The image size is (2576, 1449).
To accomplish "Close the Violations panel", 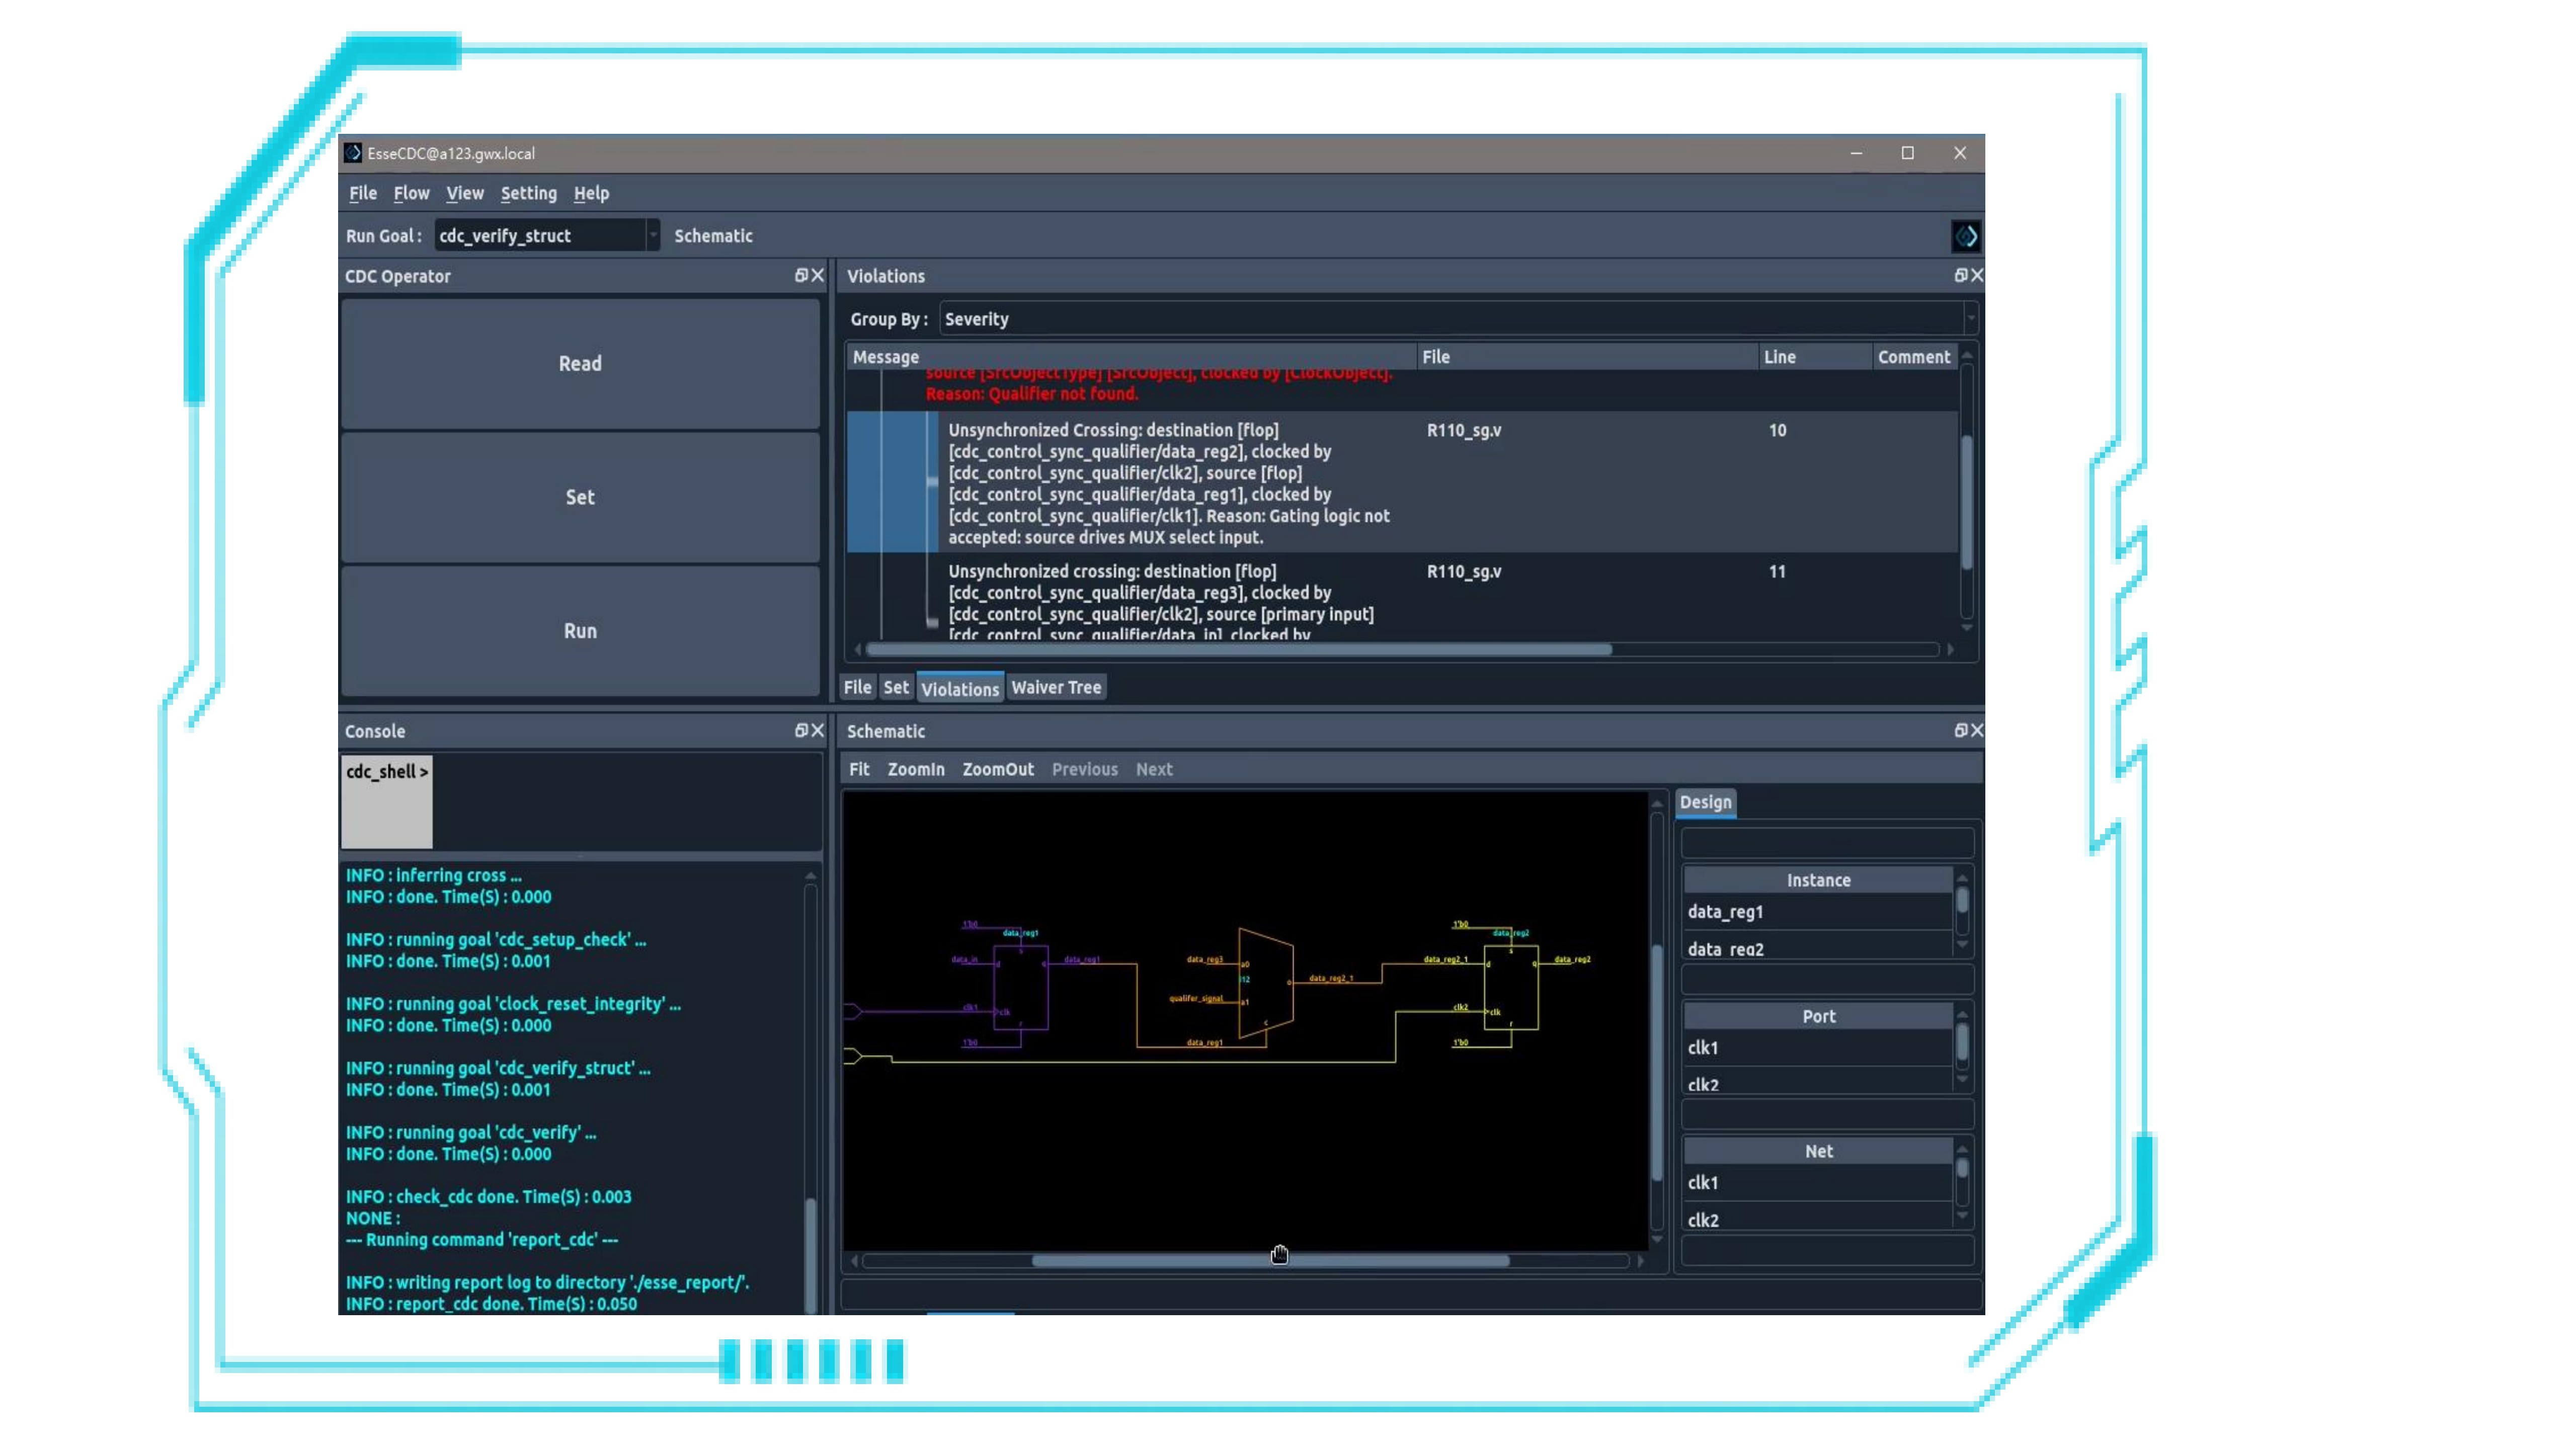I will point(1976,275).
